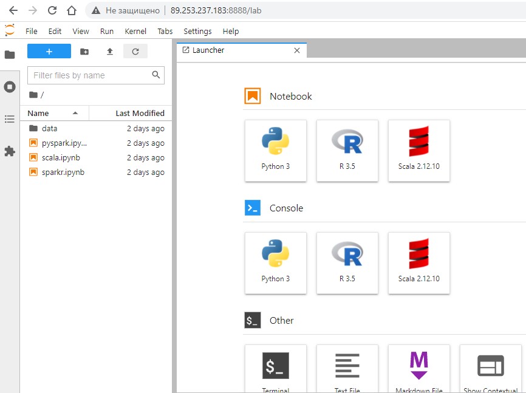Focus the Filter files by name field
The height and width of the screenshot is (393, 526).
(96, 75)
